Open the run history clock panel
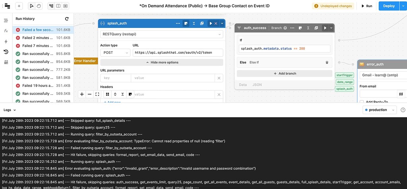The height and width of the screenshot is (189, 407). (6, 52)
